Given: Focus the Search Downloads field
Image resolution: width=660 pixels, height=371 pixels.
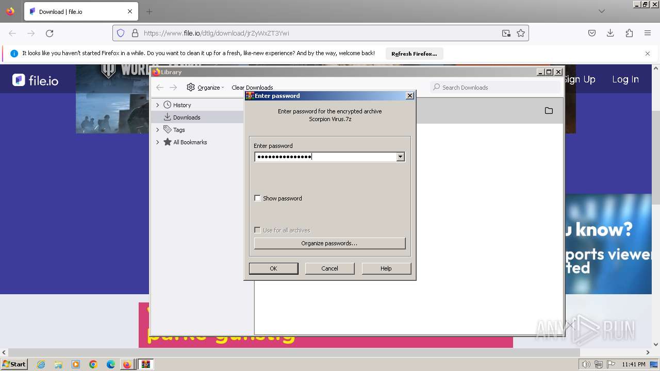Looking at the screenshot, I should 495,88.
